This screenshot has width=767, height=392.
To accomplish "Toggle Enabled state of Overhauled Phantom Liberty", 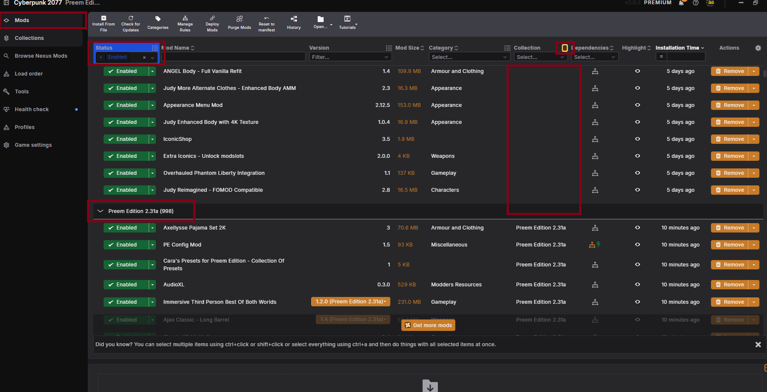I will tap(126, 173).
